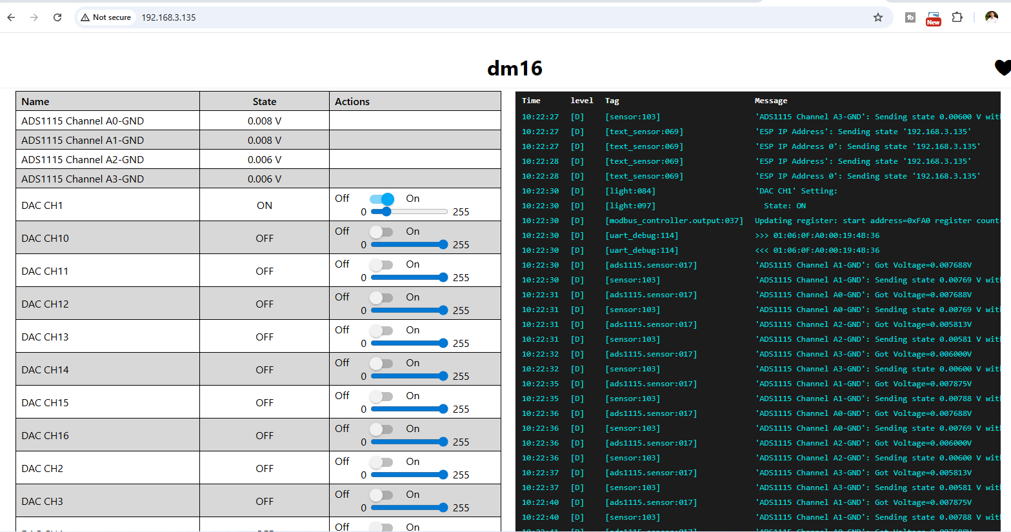Open the Not secure site info
The width and height of the screenshot is (1011, 532).
pos(106,17)
